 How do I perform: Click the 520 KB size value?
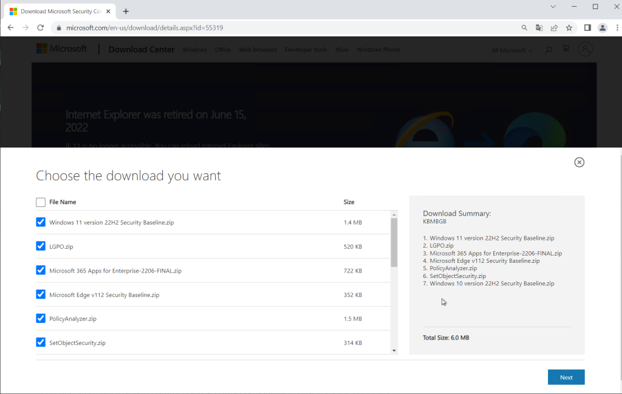[x=353, y=246]
